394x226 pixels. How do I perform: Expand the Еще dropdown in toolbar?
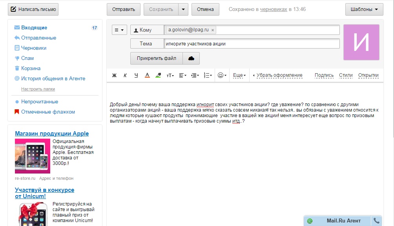tap(239, 75)
